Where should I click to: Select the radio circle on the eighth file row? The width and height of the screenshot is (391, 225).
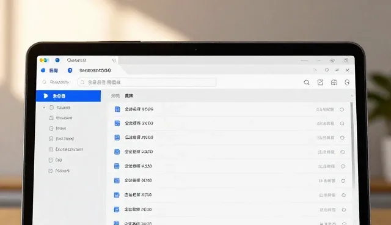click(344, 210)
